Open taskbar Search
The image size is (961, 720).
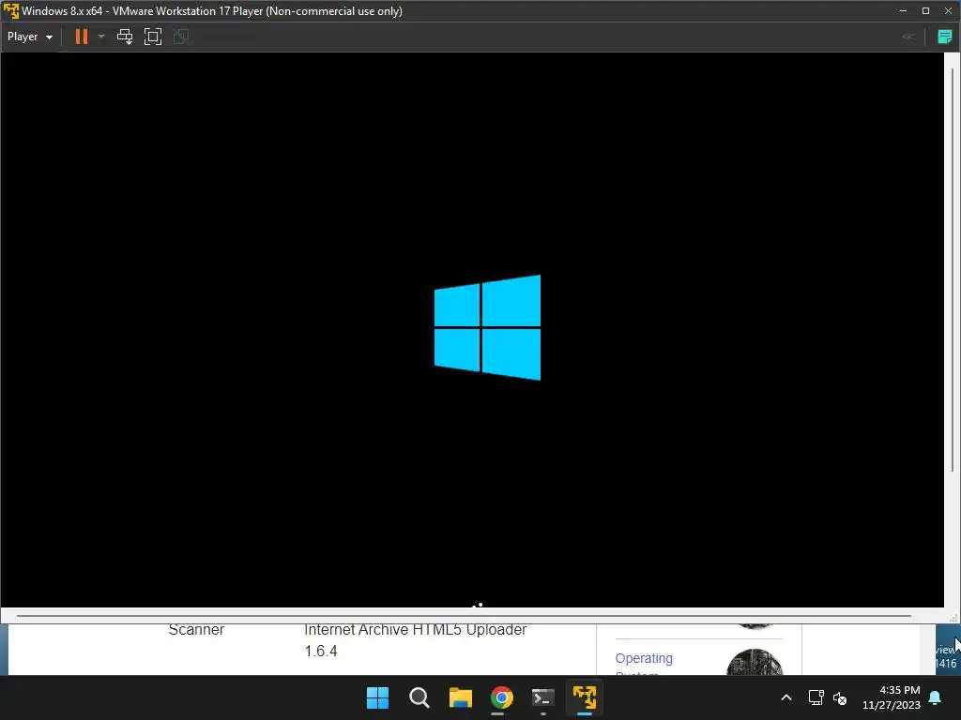[419, 697]
